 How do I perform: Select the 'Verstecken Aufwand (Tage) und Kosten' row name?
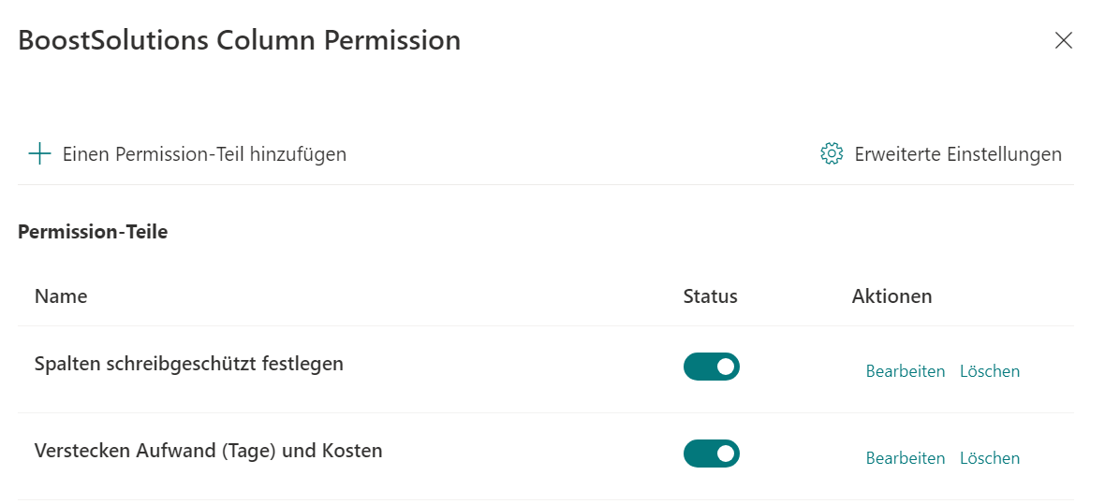pyautogui.click(x=208, y=451)
